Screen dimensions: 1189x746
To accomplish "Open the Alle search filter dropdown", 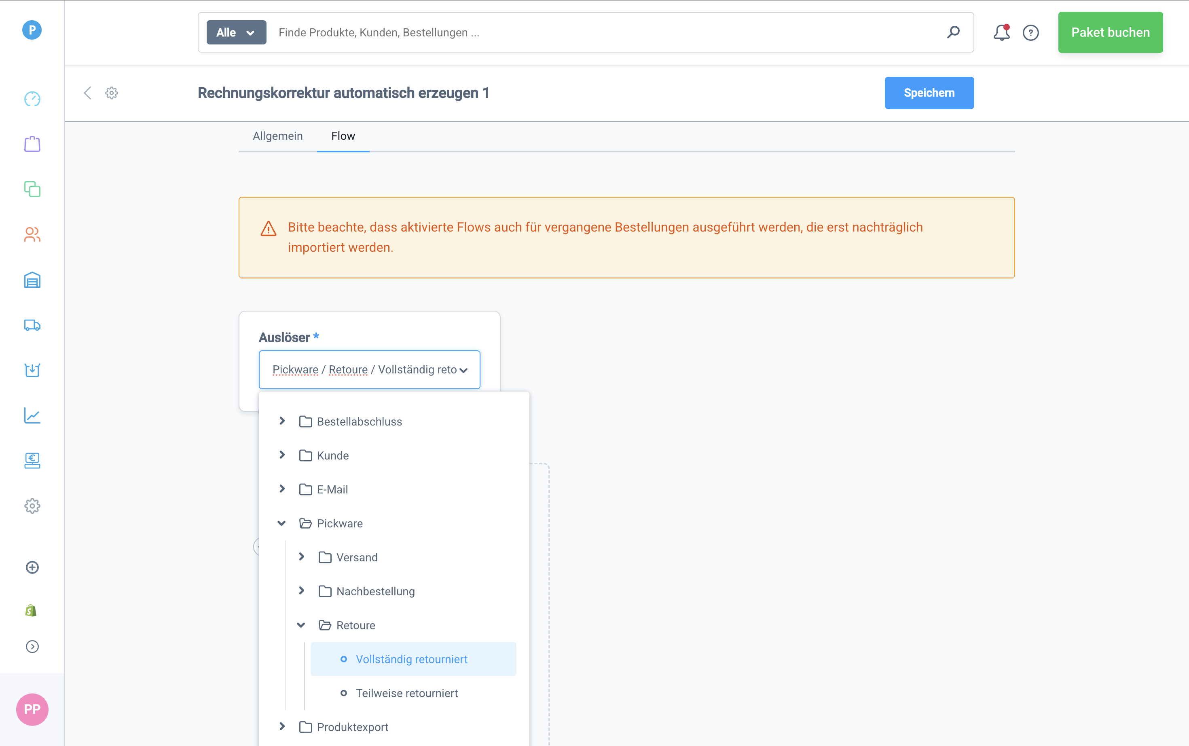I will point(236,33).
